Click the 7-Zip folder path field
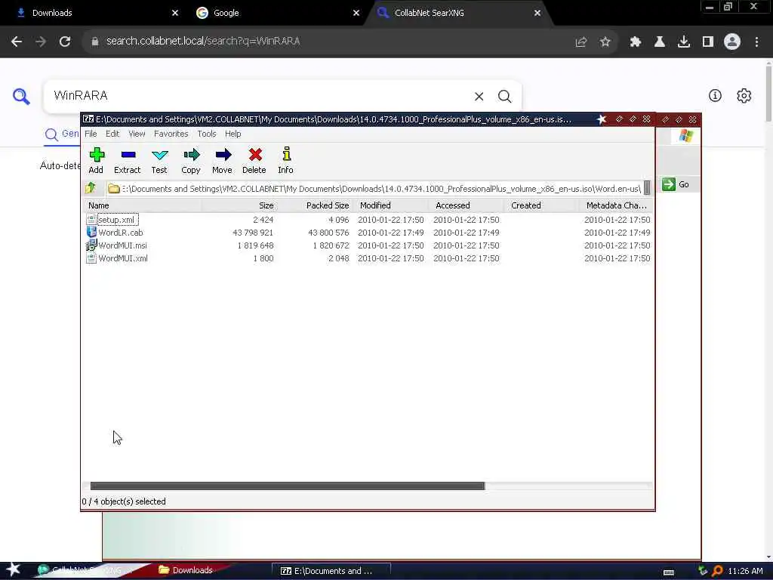 click(376, 188)
